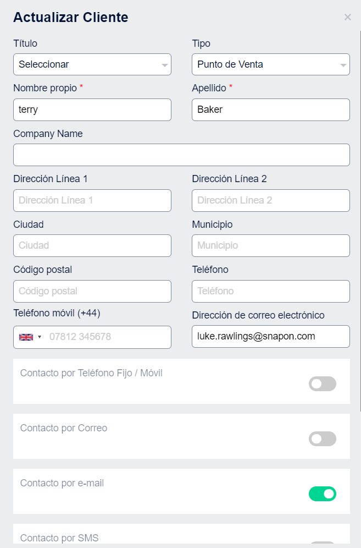
Task: Expand the Tipo dropdown showing Punto de Venta
Action: [270, 64]
